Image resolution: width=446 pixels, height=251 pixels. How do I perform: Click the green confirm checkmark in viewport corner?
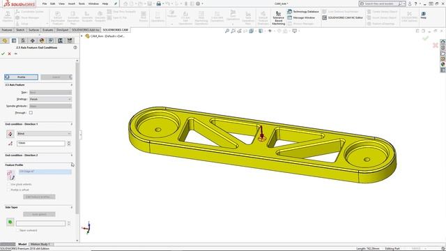[x=426, y=38]
